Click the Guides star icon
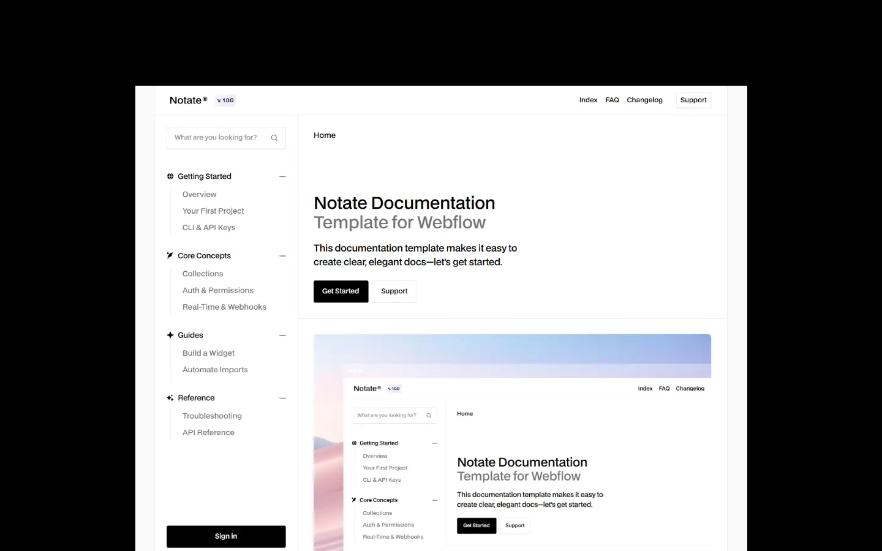 point(170,335)
